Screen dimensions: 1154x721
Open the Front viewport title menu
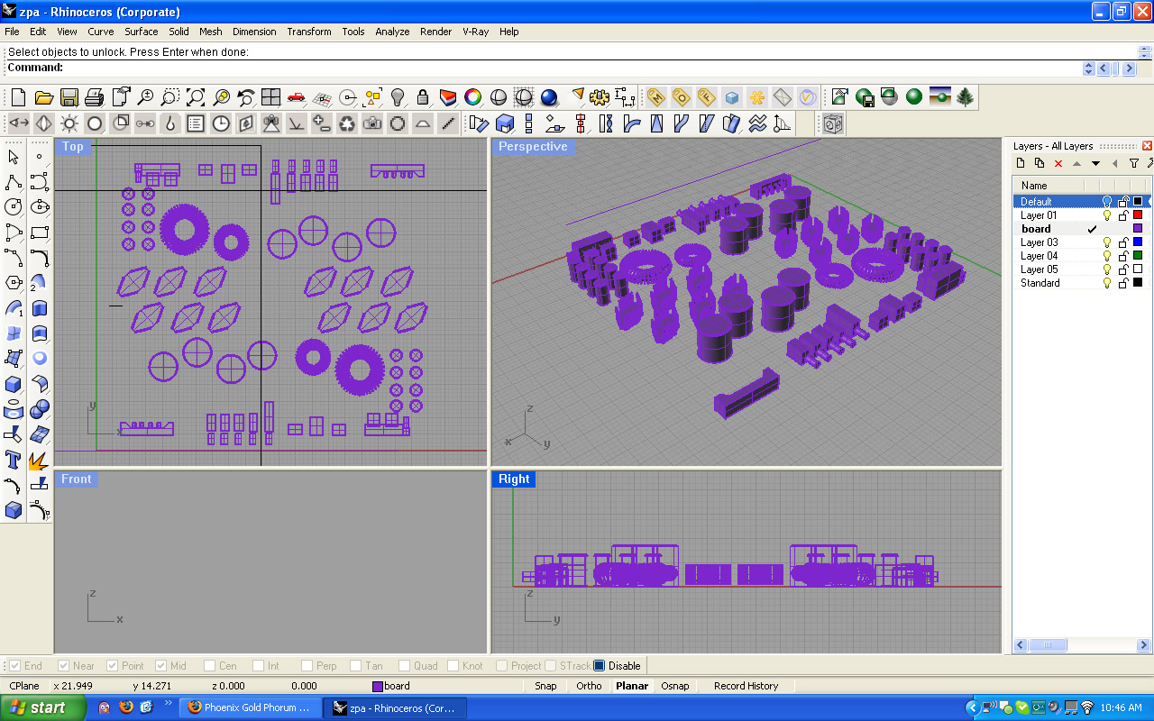click(x=77, y=479)
